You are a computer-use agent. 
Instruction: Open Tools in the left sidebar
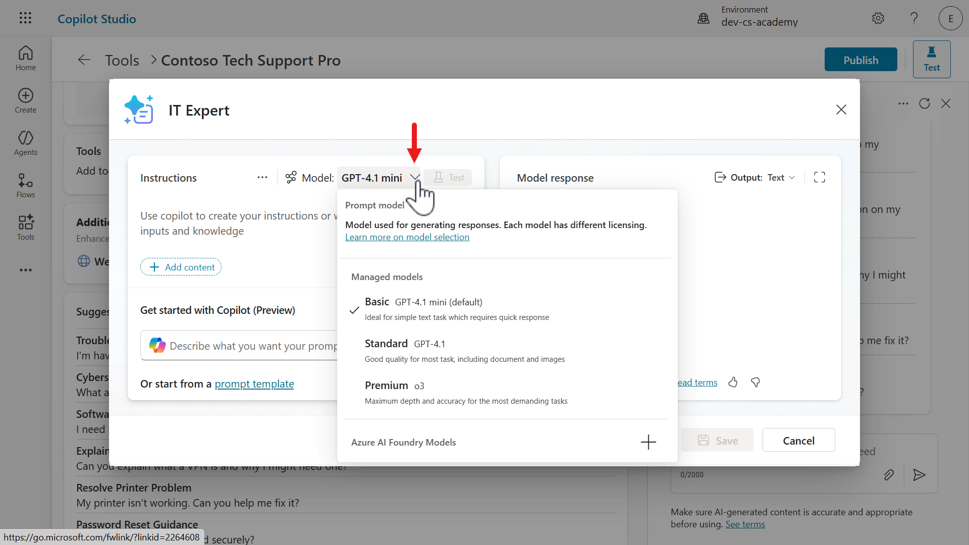point(26,228)
